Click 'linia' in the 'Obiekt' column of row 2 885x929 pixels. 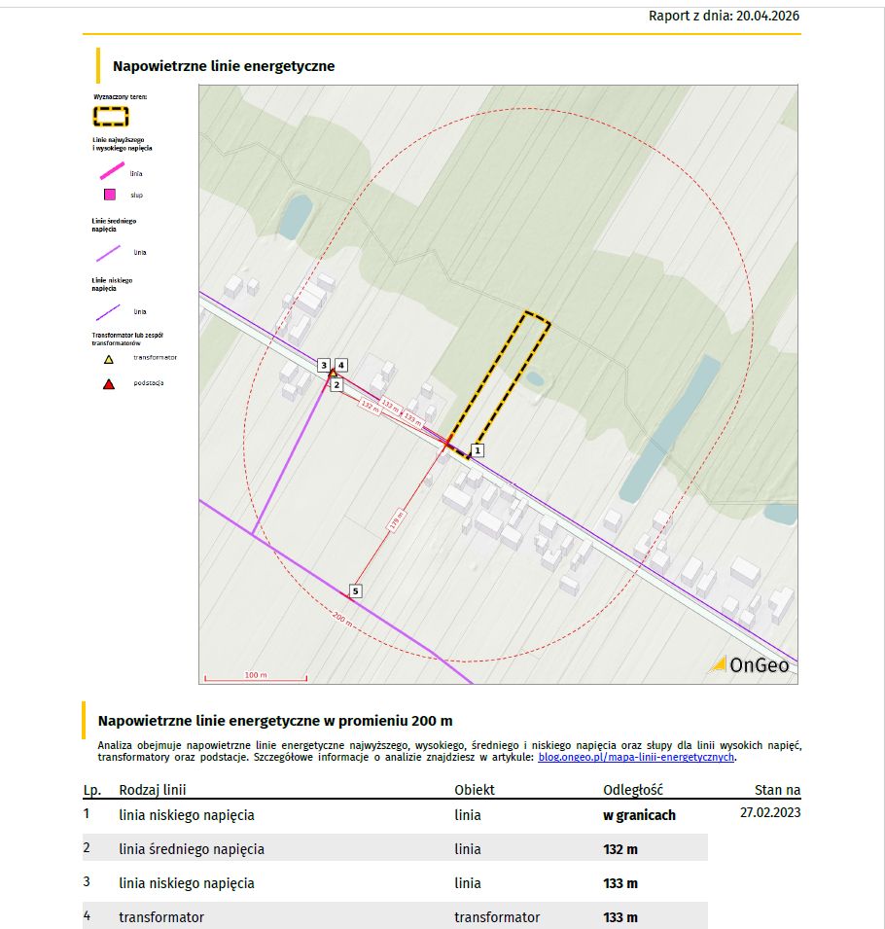click(468, 849)
